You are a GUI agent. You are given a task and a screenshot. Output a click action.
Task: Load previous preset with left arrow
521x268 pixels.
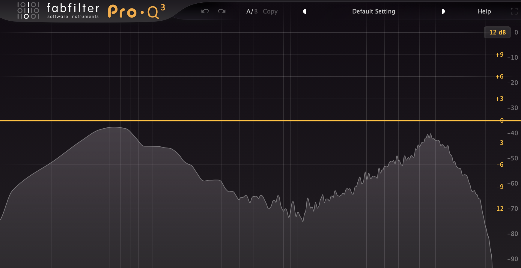(x=304, y=11)
